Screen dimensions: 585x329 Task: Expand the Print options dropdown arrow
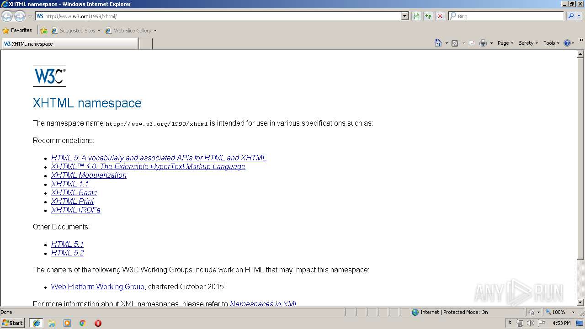pyautogui.click(x=491, y=43)
